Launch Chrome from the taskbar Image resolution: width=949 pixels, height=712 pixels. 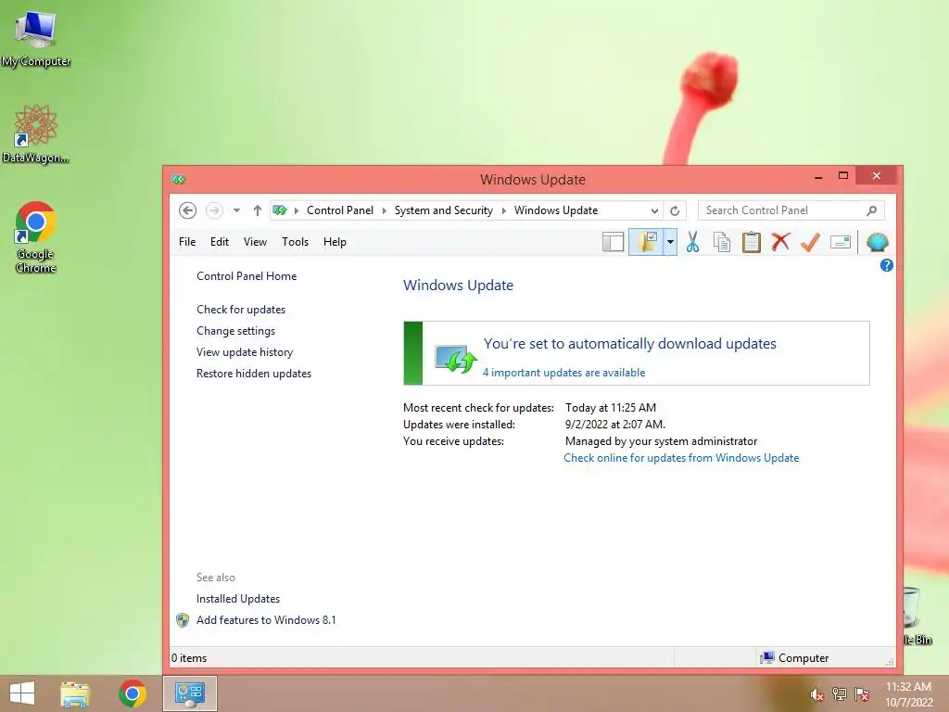(132, 693)
